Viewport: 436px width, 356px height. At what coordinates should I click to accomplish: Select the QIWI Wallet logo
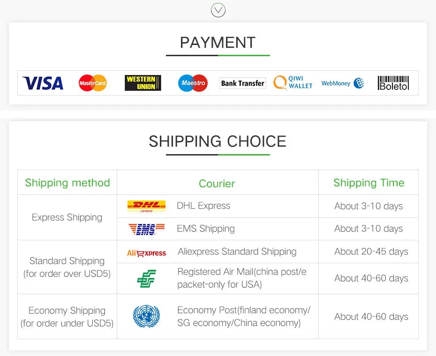pos(293,83)
